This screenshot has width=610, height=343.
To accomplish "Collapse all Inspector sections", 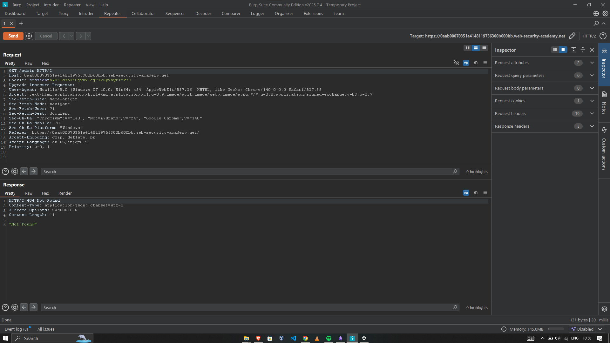I will tap(583, 50).
